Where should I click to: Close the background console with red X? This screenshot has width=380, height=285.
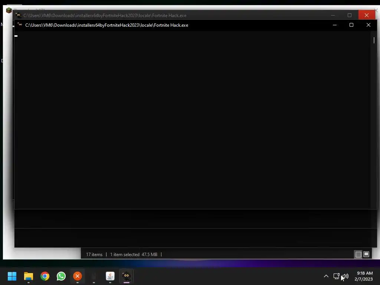[x=366, y=15]
